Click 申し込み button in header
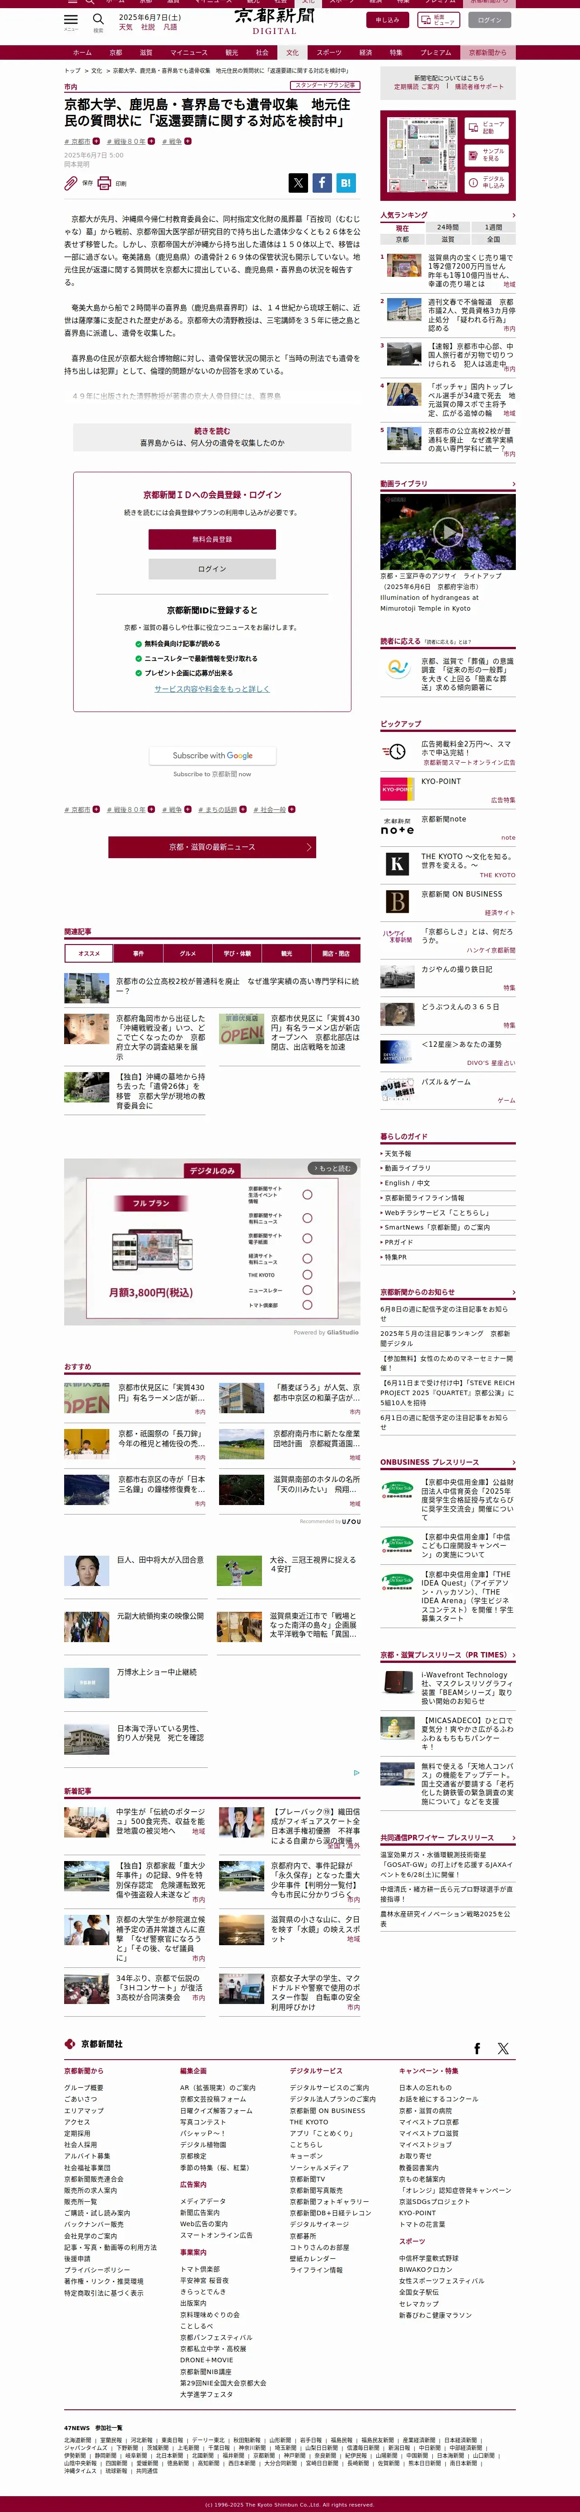 (x=387, y=19)
